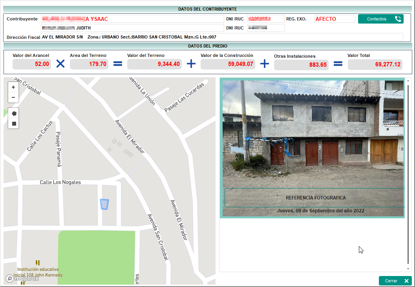Viewport: 415px width, 287px height.
Task: Click the REG. EXO. AFECTO field
Action: click(335, 19)
